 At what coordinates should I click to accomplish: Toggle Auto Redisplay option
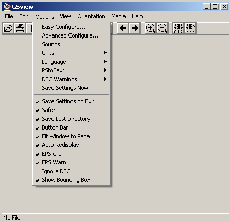72,145
